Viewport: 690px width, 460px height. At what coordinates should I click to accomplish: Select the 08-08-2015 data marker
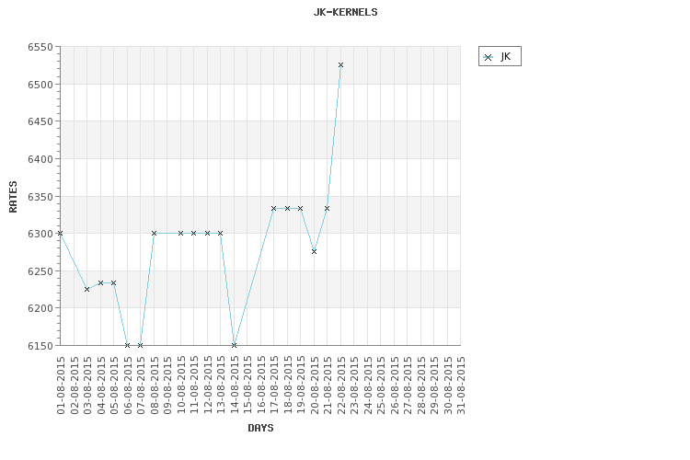[x=154, y=233]
